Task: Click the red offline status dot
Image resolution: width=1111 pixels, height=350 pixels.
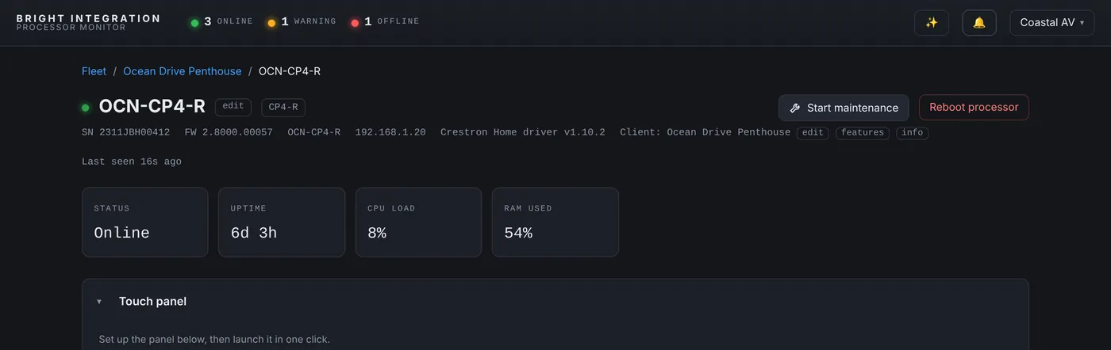Action: tap(355, 23)
